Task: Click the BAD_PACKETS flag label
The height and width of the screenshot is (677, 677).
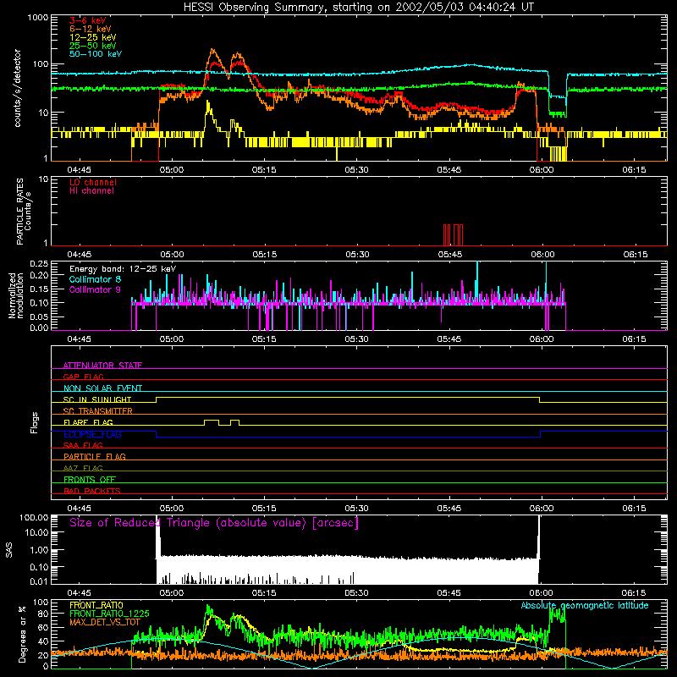Action: [x=92, y=491]
